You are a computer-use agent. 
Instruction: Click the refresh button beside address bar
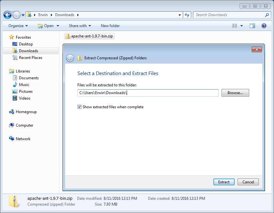click(187, 15)
